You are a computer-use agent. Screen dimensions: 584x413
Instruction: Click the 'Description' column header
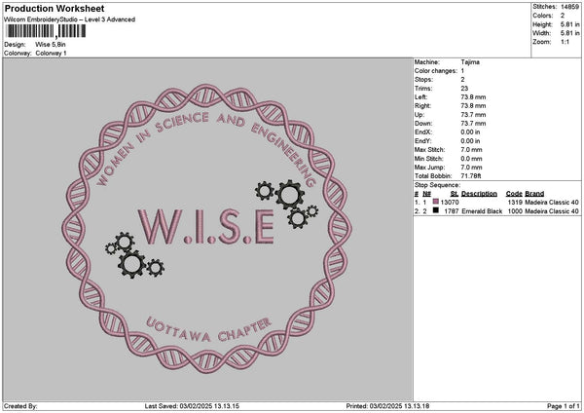pos(479,194)
